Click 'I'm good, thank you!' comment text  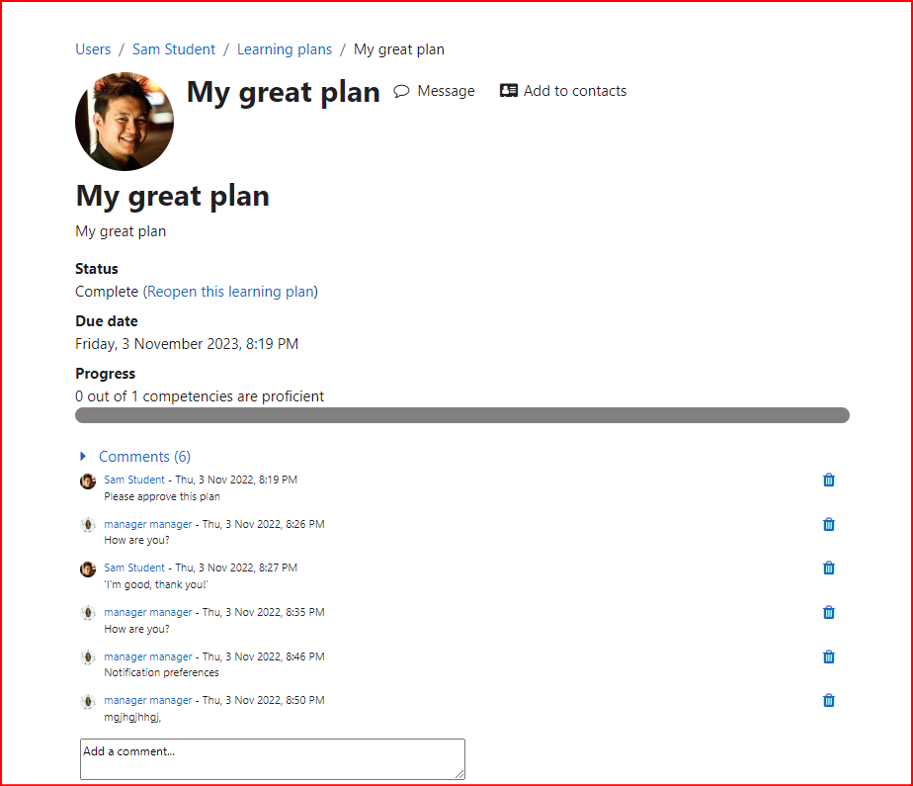156,584
